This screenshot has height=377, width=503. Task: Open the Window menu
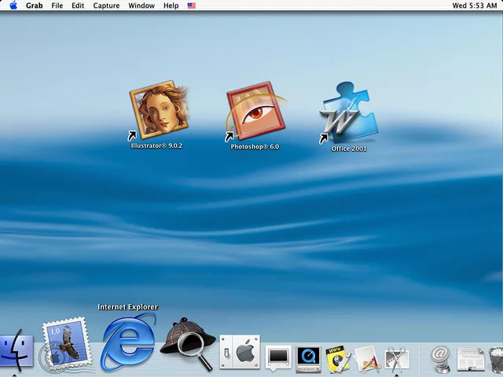coord(141,5)
